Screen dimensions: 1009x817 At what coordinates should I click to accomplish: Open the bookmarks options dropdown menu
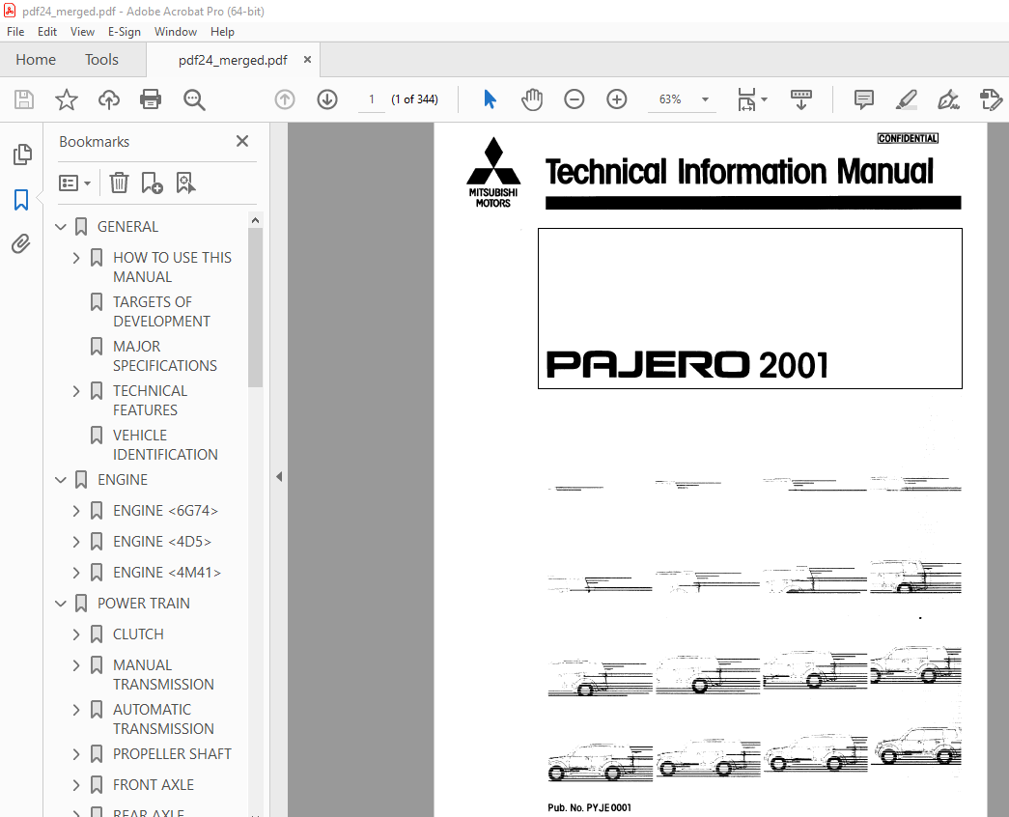point(74,183)
